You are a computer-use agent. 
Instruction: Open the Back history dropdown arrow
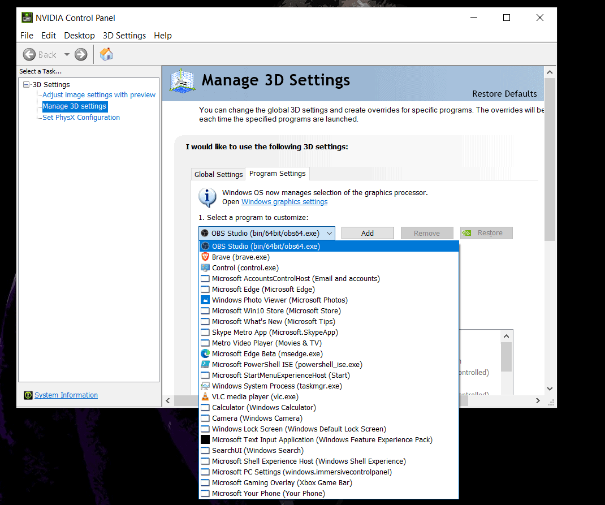pyautogui.click(x=67, y=54)
